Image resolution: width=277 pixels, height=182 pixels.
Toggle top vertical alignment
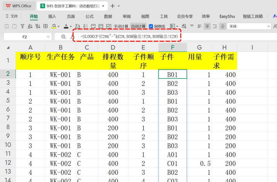coord(192,26)
